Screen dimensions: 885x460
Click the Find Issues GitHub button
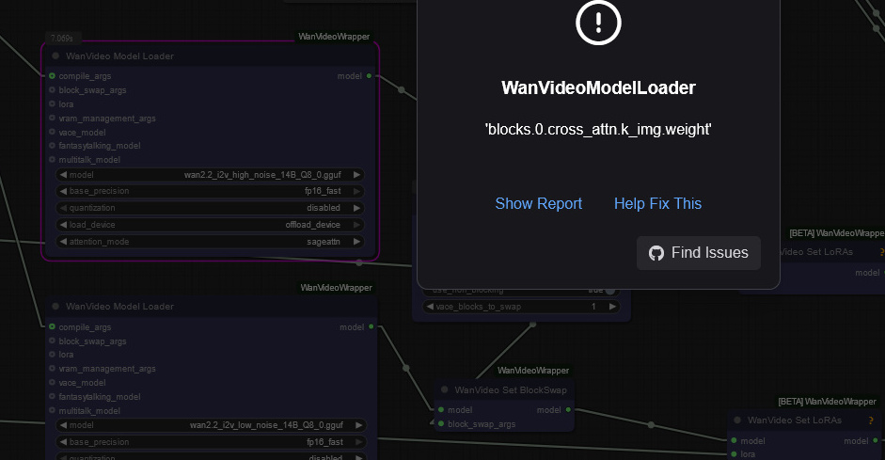(699, 253)
